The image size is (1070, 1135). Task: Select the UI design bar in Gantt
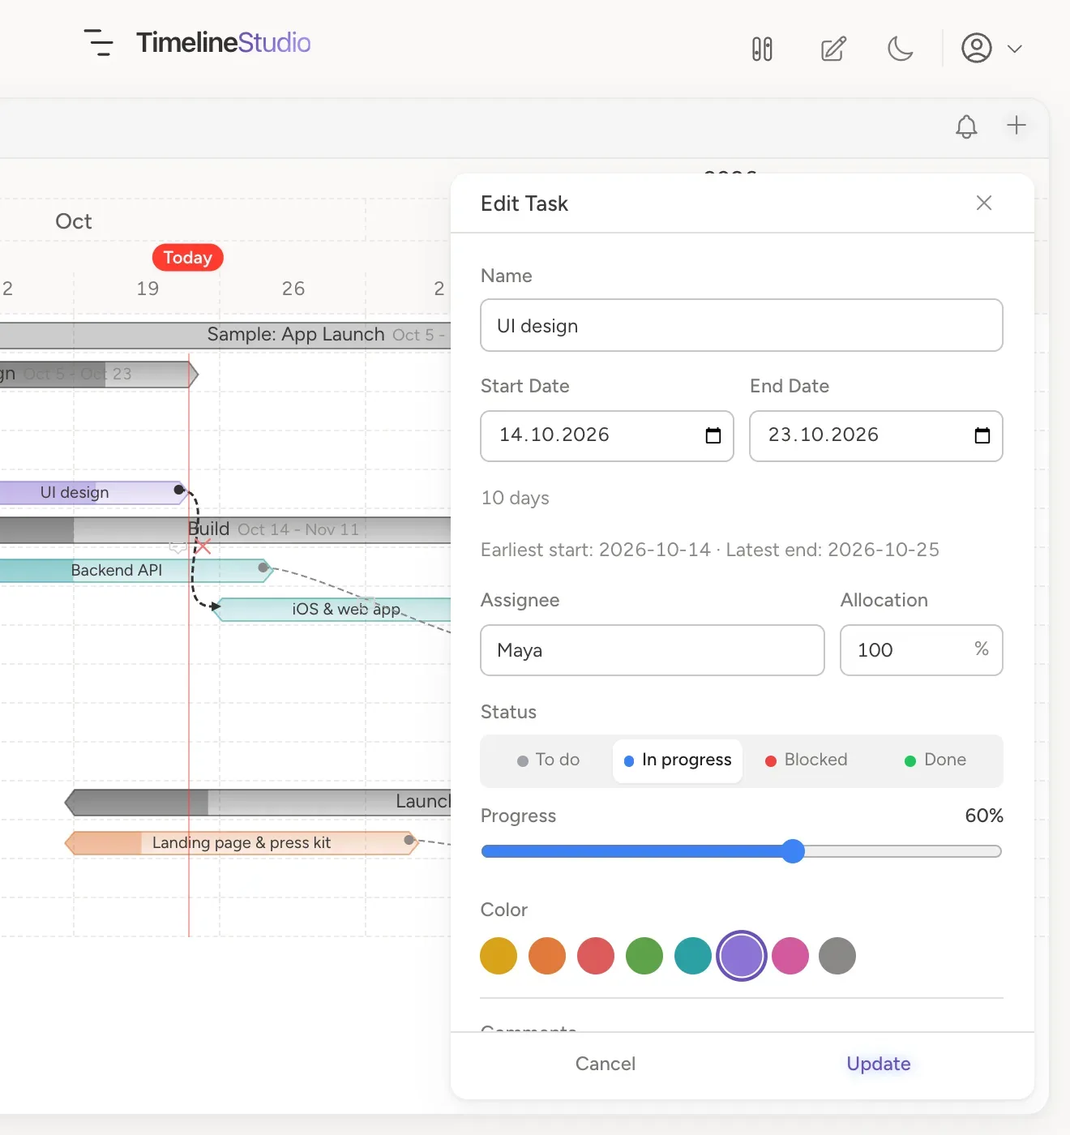pos(93,493)
